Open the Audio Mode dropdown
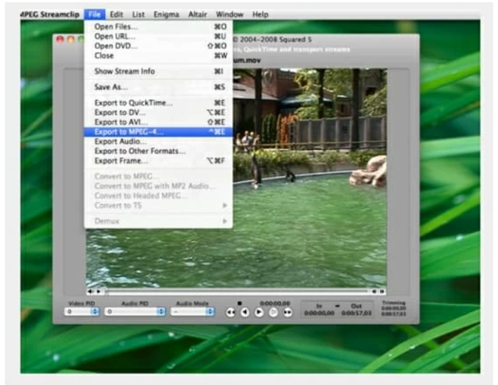Viewport: 498px width, 385px height. point(193,312)
